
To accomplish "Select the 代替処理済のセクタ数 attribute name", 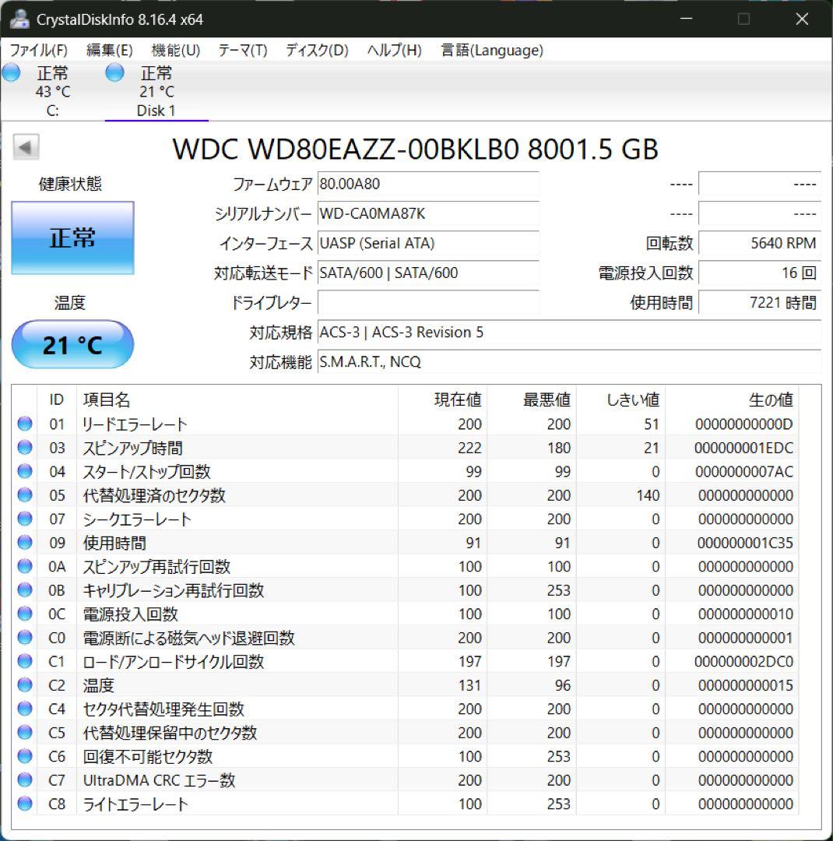I will pos(154,495).
